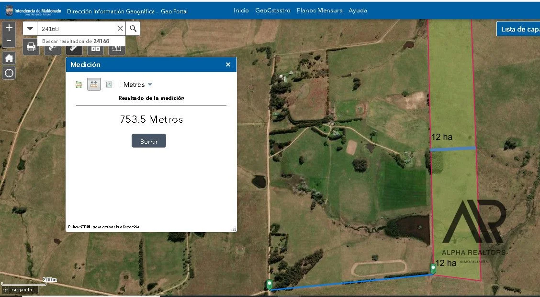Open the GeoCatastro menu
Viewport: 540px width, 297px height.
272,11
